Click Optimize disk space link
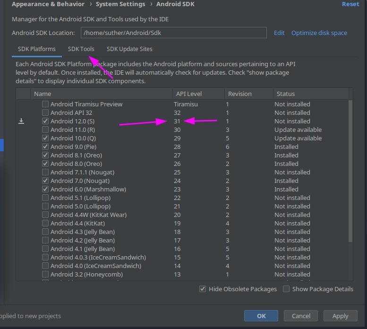Image resolution: width=367 pixels, height=329 pixels. pos(319,33)
